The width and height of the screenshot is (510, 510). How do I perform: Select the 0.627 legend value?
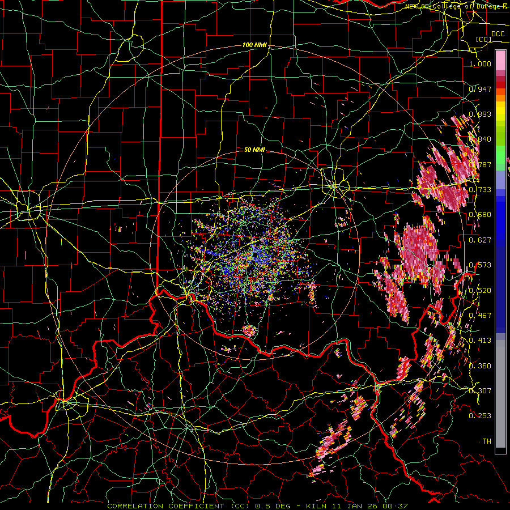click(x=480, y=240)
